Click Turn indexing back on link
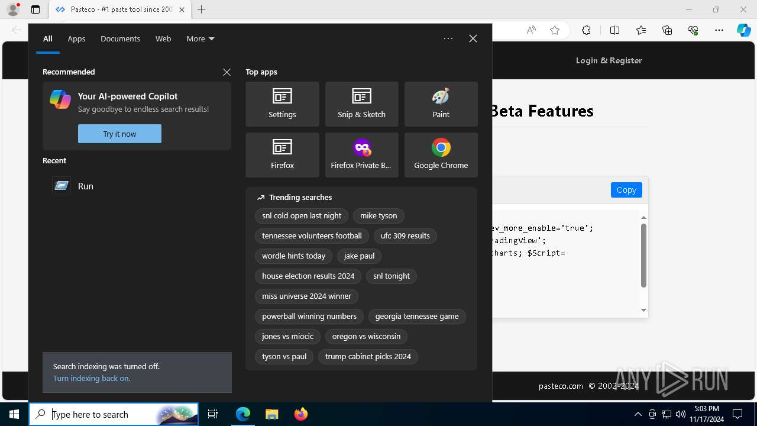Screen dimensions: 757x426 (92, 378)
